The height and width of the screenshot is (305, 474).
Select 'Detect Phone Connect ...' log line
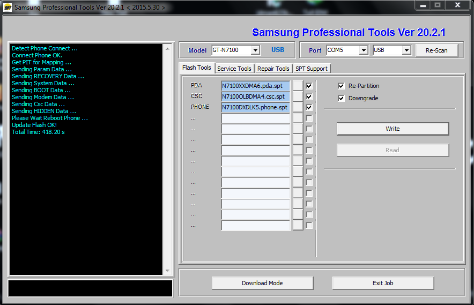45,48
